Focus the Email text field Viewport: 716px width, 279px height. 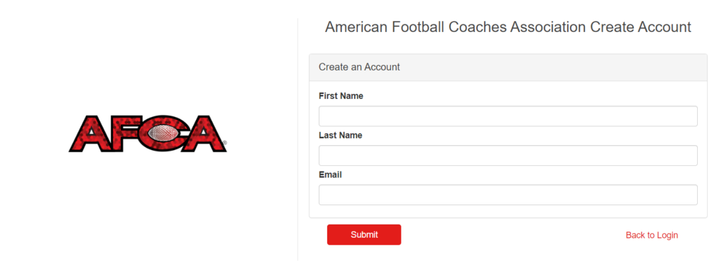tap(508, 195)
